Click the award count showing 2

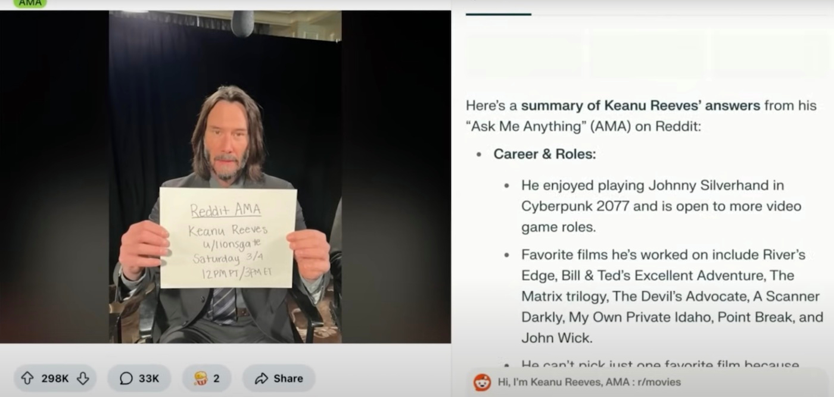click(x=217, y=379)
